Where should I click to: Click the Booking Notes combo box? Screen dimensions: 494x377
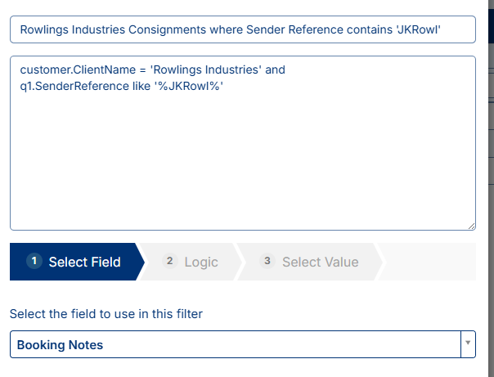click(x=236, y=344)
